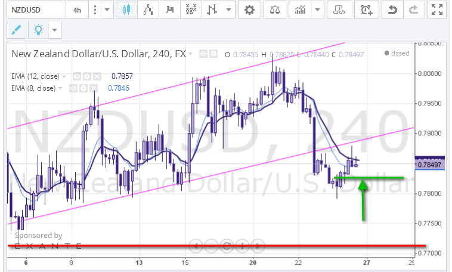Switch to point and figure style
This screenshot has width=452, height=272.
click(191, 10)
